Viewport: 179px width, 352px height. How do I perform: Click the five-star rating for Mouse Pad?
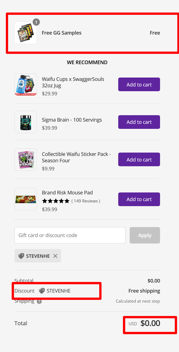pyautogui.click(x=56, y=201)
